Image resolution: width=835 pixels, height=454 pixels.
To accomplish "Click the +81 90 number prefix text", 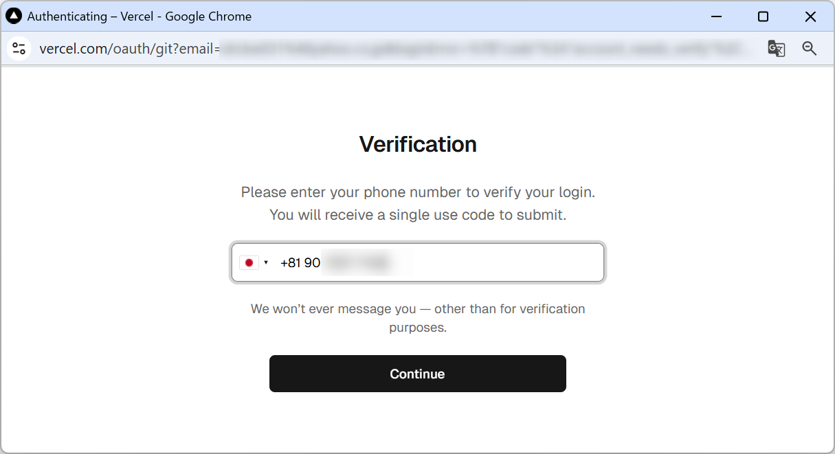I will [x=300, y=262].
